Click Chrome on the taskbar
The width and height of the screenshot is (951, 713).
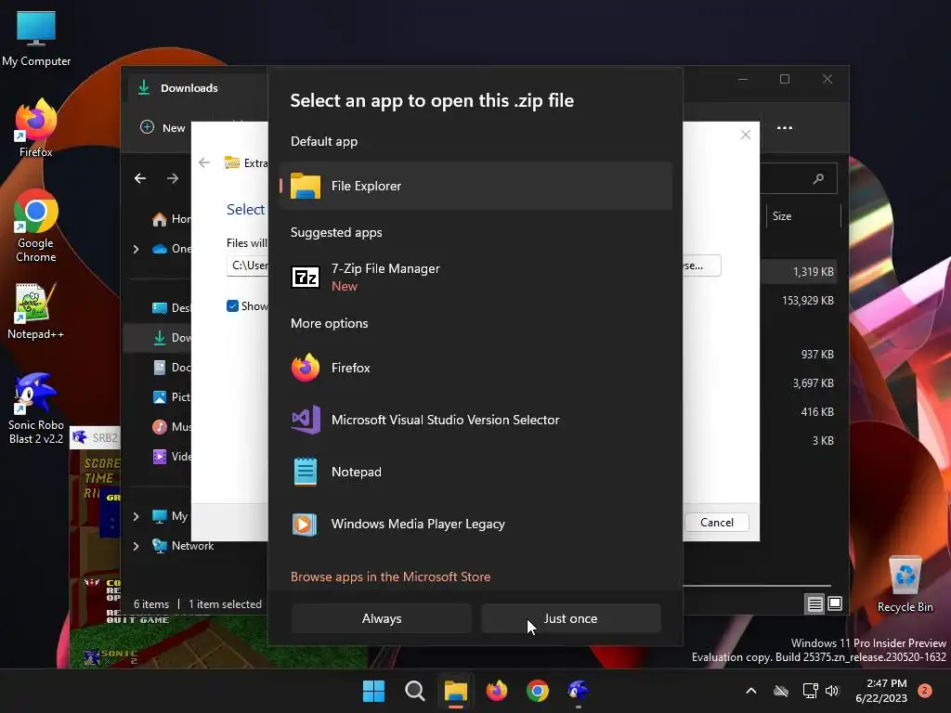tap(538, 691)
